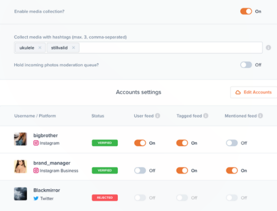Open the Mentioned feed info icon
This screenshot has width=277, height=211.
261,115
